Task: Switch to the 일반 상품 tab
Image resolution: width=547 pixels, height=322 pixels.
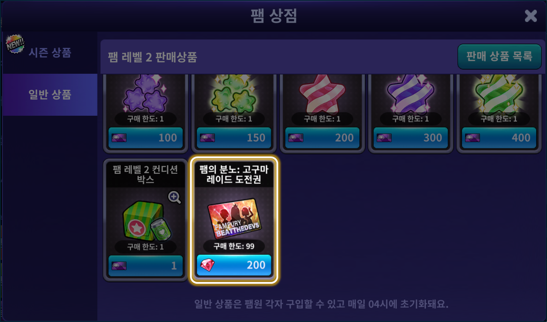Action: coord(50,95)
